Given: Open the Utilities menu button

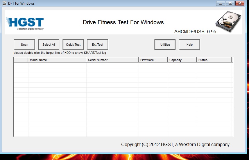Looking at the screenshot, I should pos(165,45).
